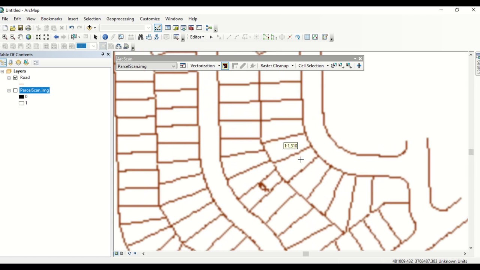Open the ModelBuilder window icon
This screenshot has width=480, height=270.
point(209,28)
